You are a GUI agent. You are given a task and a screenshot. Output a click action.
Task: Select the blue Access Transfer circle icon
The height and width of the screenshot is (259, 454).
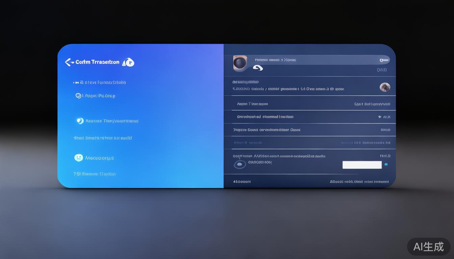[x=80, y=121]
